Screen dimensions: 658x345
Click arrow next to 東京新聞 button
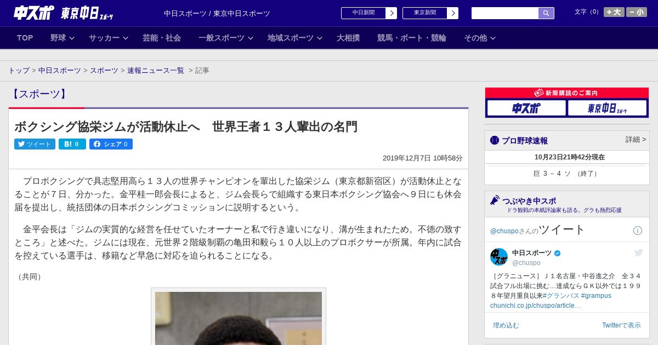(x=453, y=13)
